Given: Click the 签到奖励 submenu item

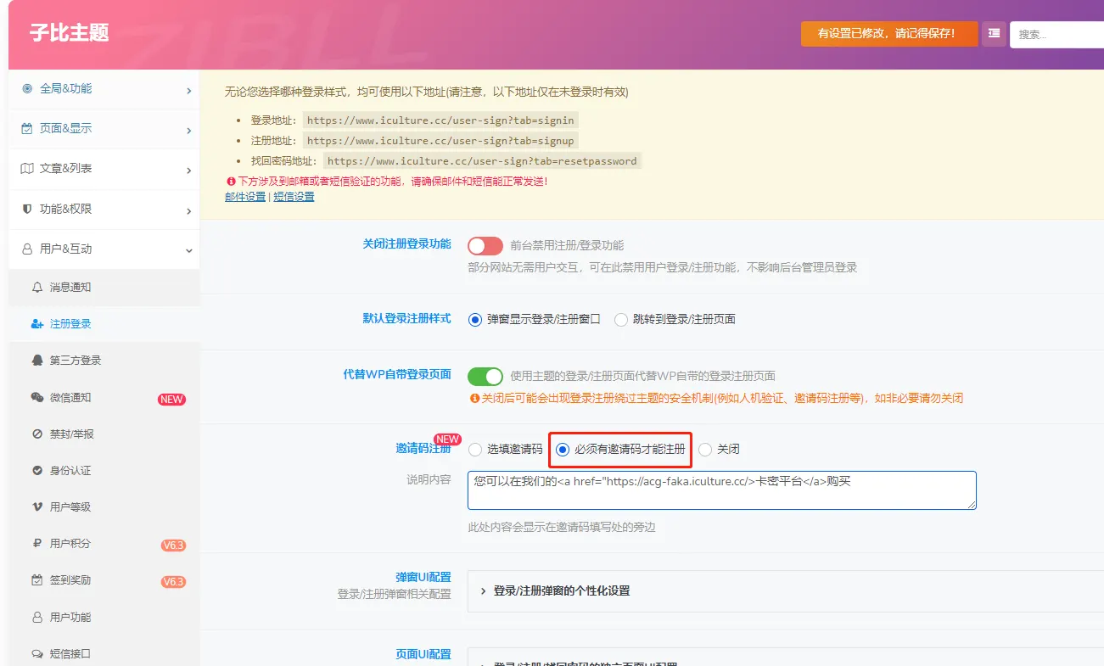Looking at the screenshot, I should pyautogui.click(x=104, y=581).
